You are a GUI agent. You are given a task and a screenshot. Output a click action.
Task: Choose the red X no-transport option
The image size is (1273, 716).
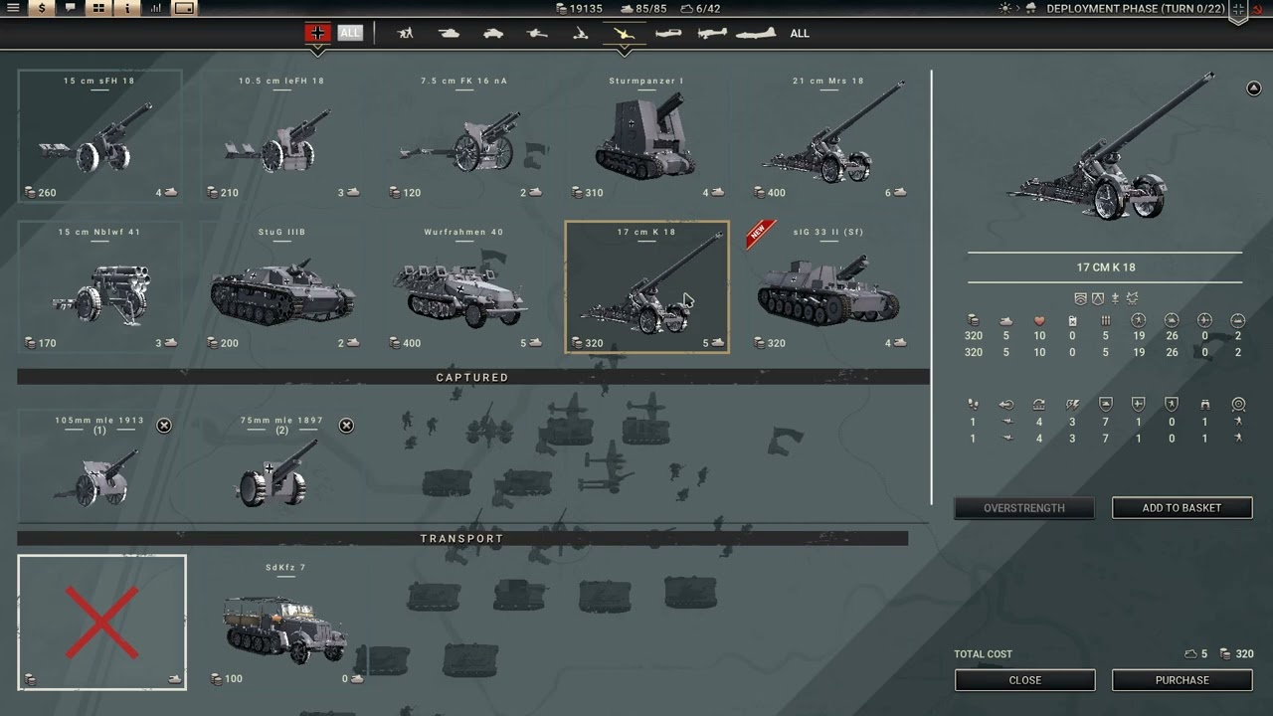(x=101, y=623)
